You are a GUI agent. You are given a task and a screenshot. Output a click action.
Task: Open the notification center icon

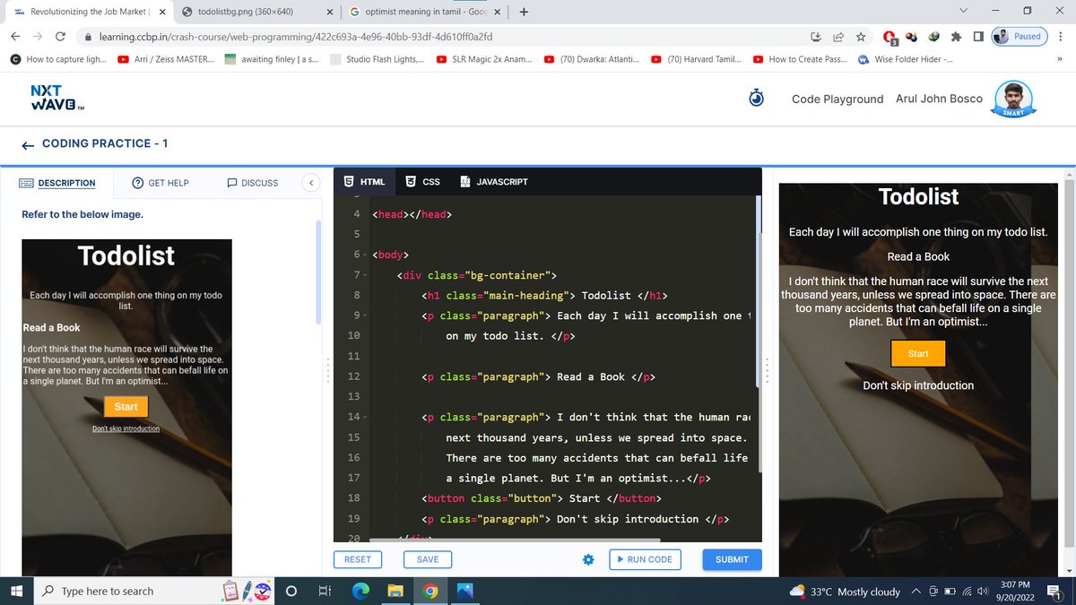click(1054, 591)
